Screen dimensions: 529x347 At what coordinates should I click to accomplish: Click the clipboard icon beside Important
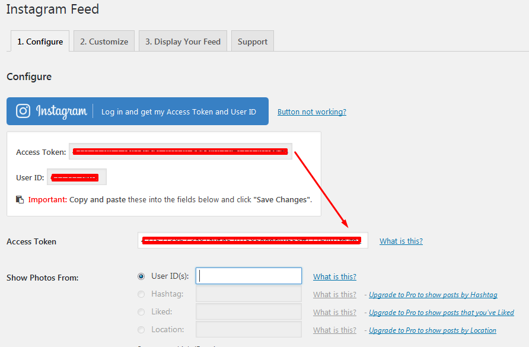20,199
